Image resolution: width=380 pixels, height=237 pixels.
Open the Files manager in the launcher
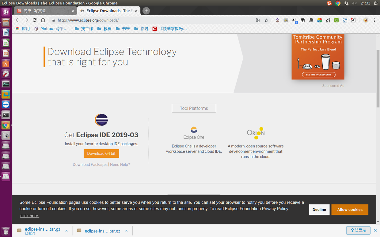pyautogui.click(x=6, y=22)
